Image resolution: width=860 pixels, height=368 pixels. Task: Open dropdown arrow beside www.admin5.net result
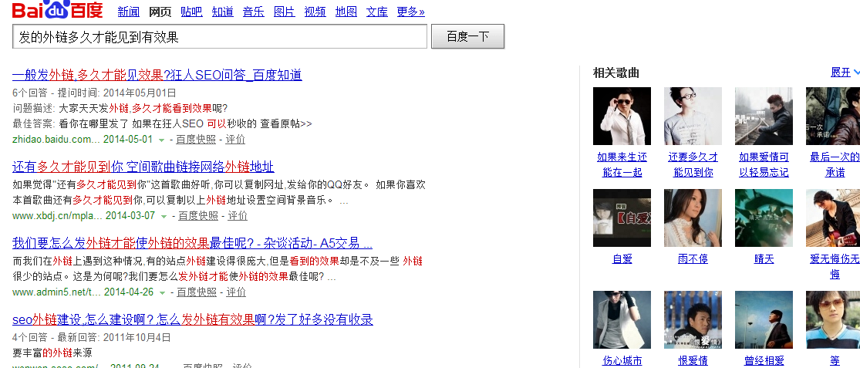point(162,293)
